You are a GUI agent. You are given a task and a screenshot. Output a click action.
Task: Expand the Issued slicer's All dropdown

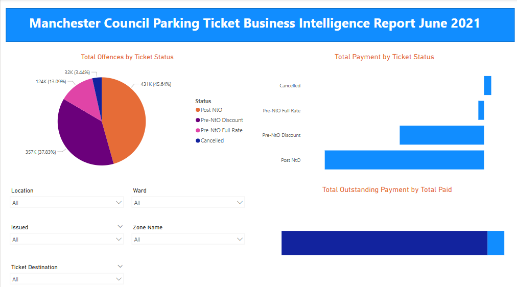(67, 240)
